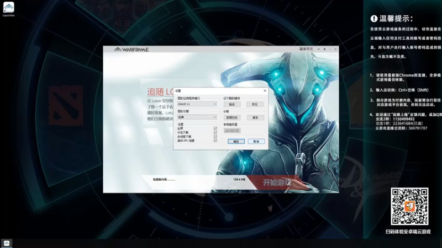Image resolution: width=442 pixels, height=248 pixels.
Task: Click the 简体中文 language label
Action: click(x=306, y=49)
